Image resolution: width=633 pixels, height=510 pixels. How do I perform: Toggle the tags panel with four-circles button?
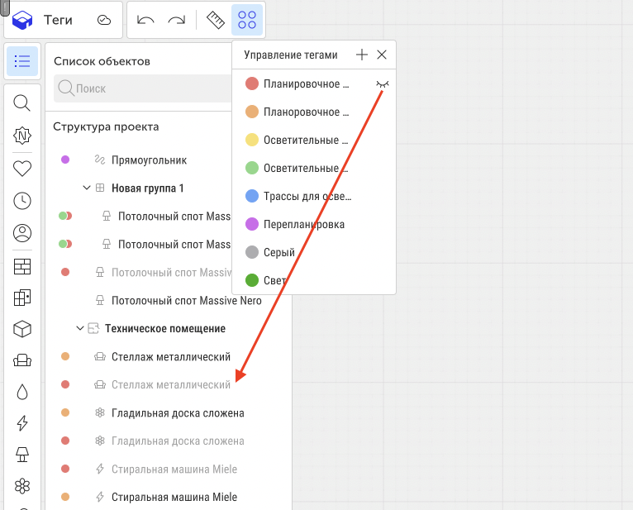point(247,20)
